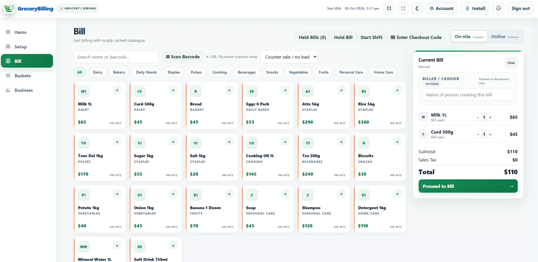538x262 pixels.
Task: Add Cooking Oil 1L with plus icon
Action: [285, 142]
